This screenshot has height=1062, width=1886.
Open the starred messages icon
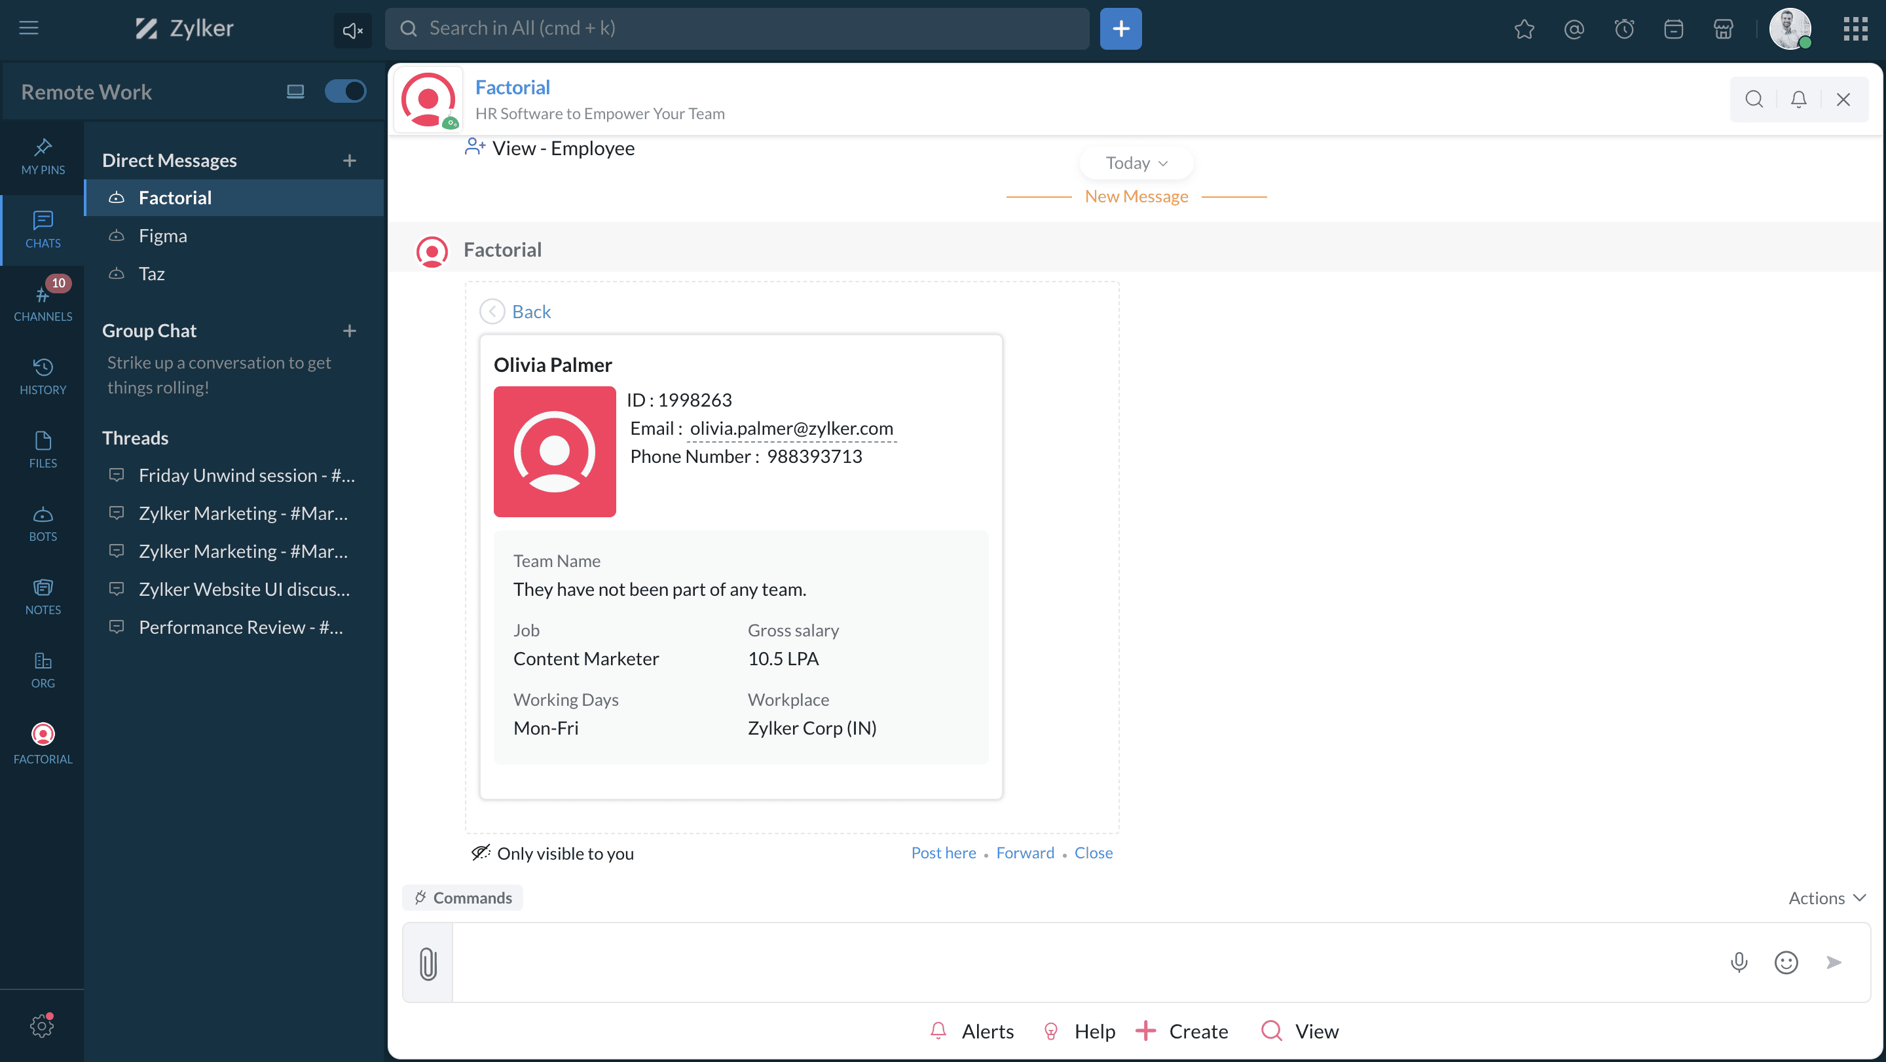pyautogui.click(x=1525, y=29)
